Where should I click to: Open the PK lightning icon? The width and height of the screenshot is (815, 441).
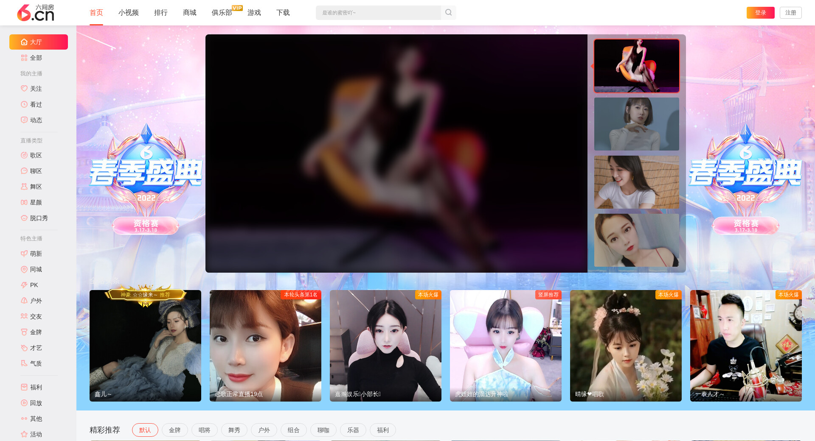click(24, 285)
